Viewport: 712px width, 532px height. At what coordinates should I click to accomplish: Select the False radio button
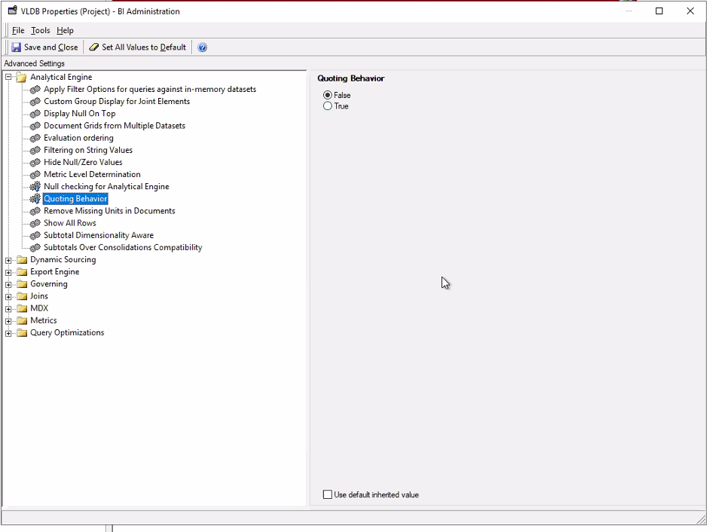(328, 95)
